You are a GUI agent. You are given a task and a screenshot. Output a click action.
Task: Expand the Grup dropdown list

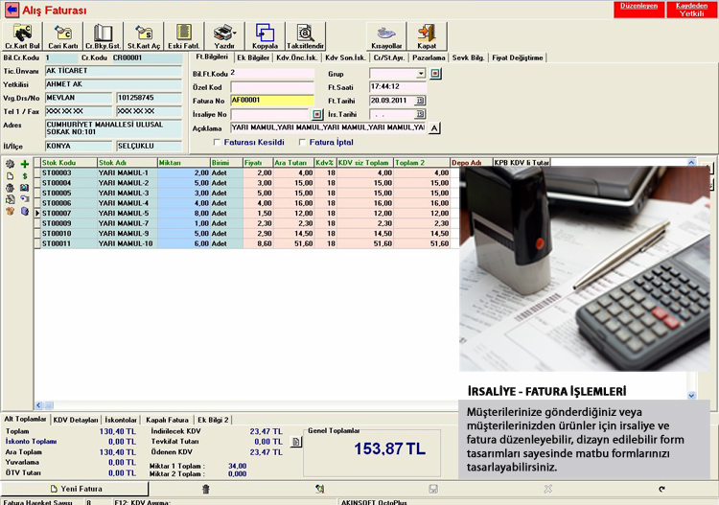tap(421, 73)
